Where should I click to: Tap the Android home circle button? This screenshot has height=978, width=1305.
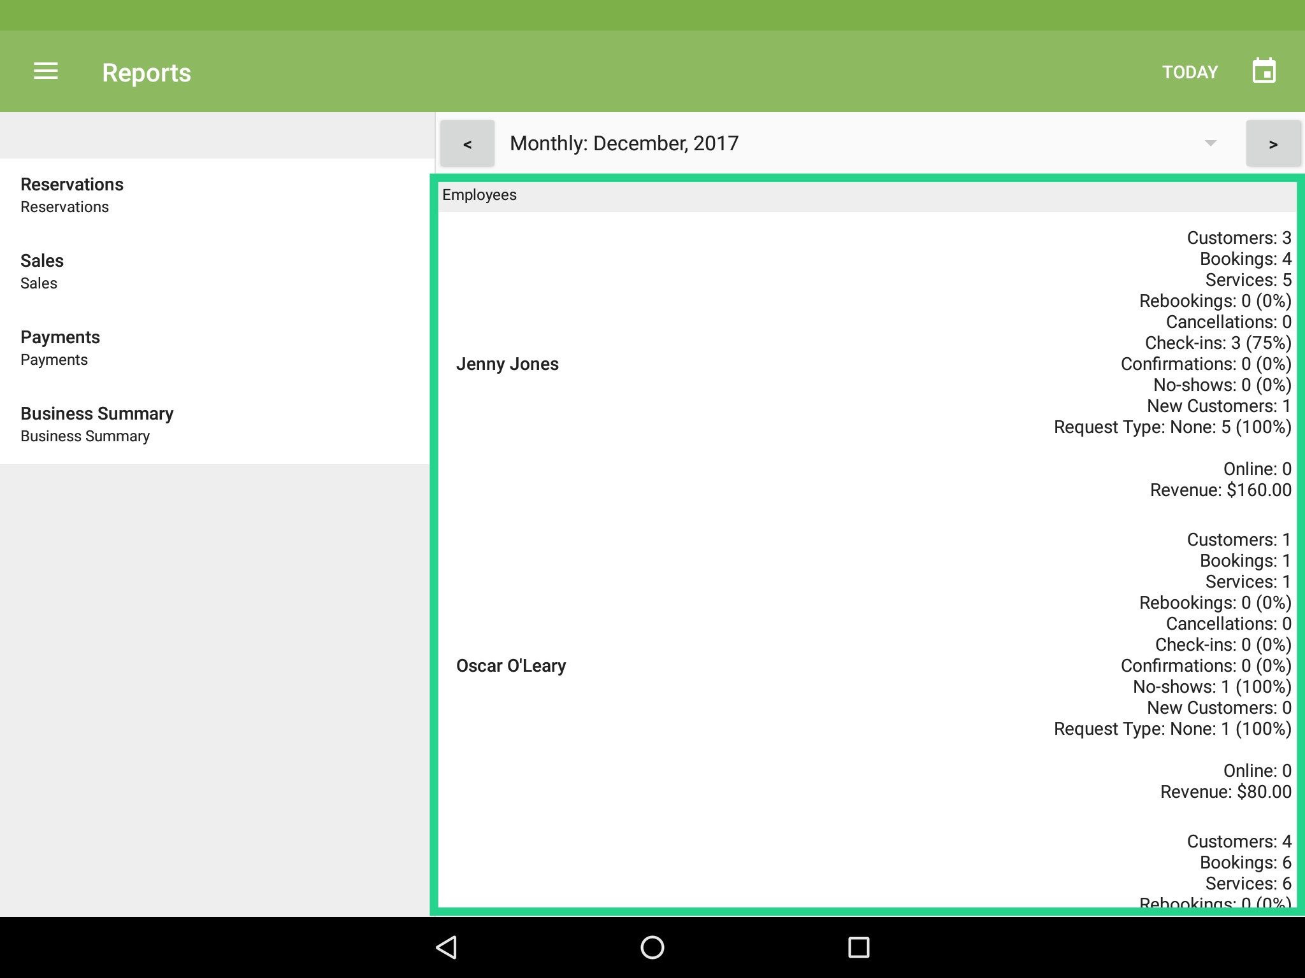point(652,947)
